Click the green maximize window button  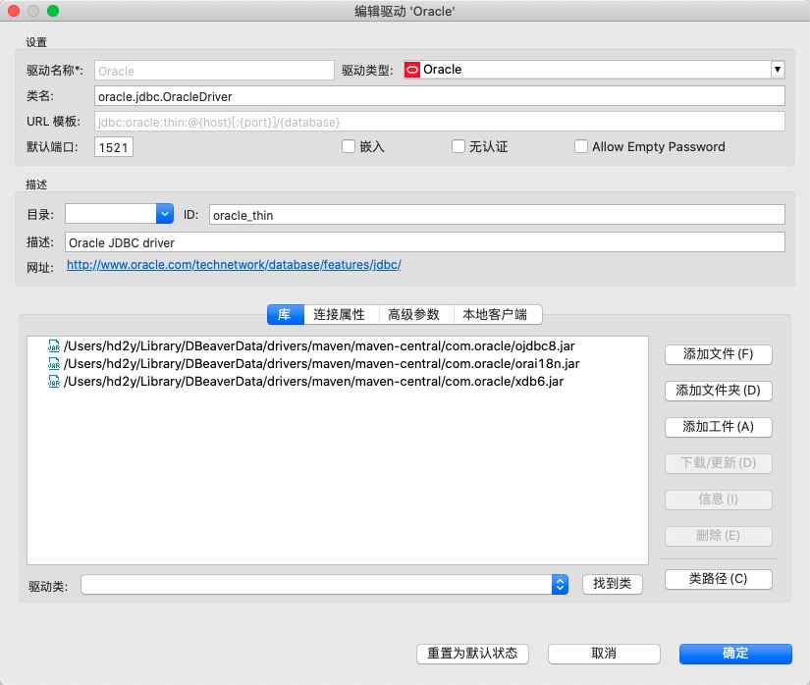point(53,11)
